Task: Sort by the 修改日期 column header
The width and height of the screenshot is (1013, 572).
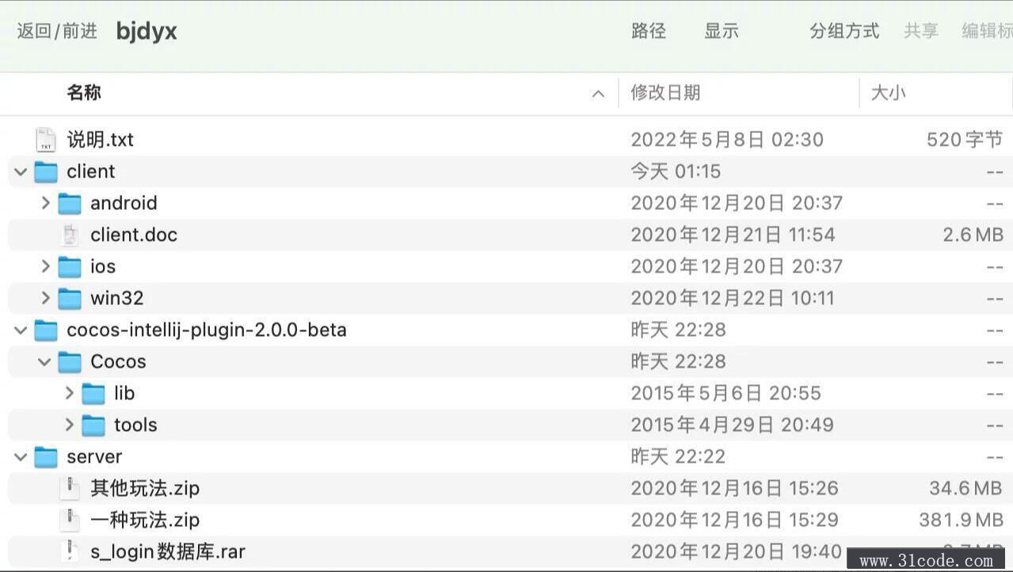Action: (665, 93)
